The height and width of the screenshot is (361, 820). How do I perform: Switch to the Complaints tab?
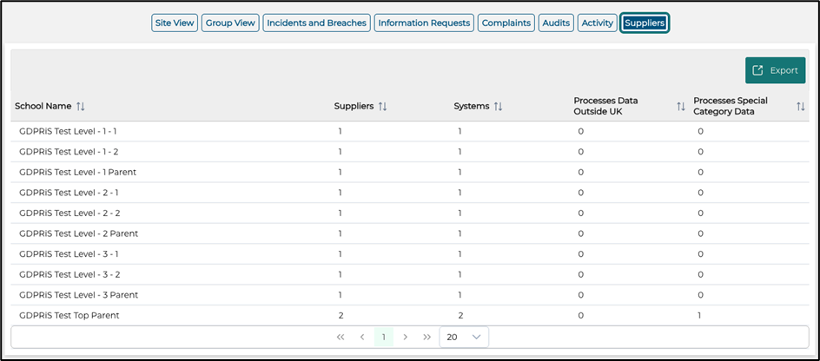pyautogui.click(x=506, y=23)
